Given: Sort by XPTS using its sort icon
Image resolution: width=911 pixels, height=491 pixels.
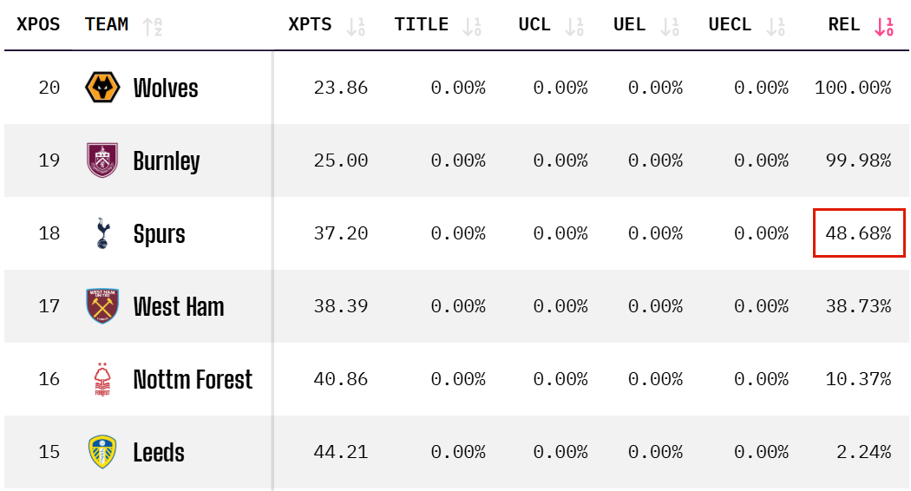Looking at the screenshot, I should coord(356,26).
